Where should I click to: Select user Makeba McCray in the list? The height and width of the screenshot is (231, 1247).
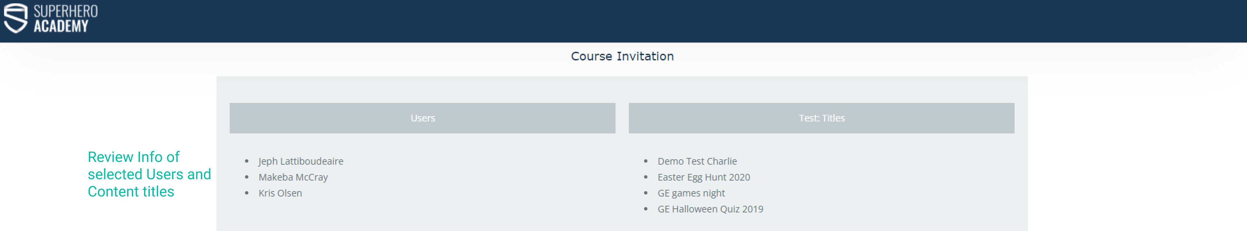pyautogui.click(x=293, y=177)
